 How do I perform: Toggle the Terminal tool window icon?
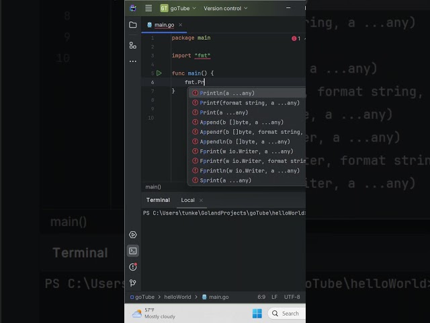(133, 251)
